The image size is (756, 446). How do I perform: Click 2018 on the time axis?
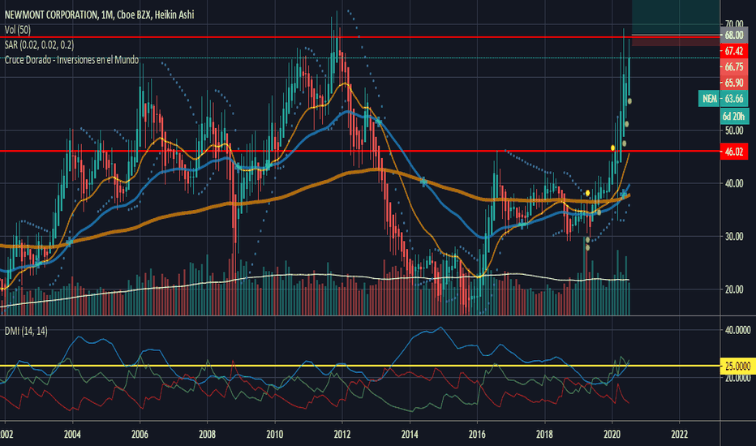(545, 434)
